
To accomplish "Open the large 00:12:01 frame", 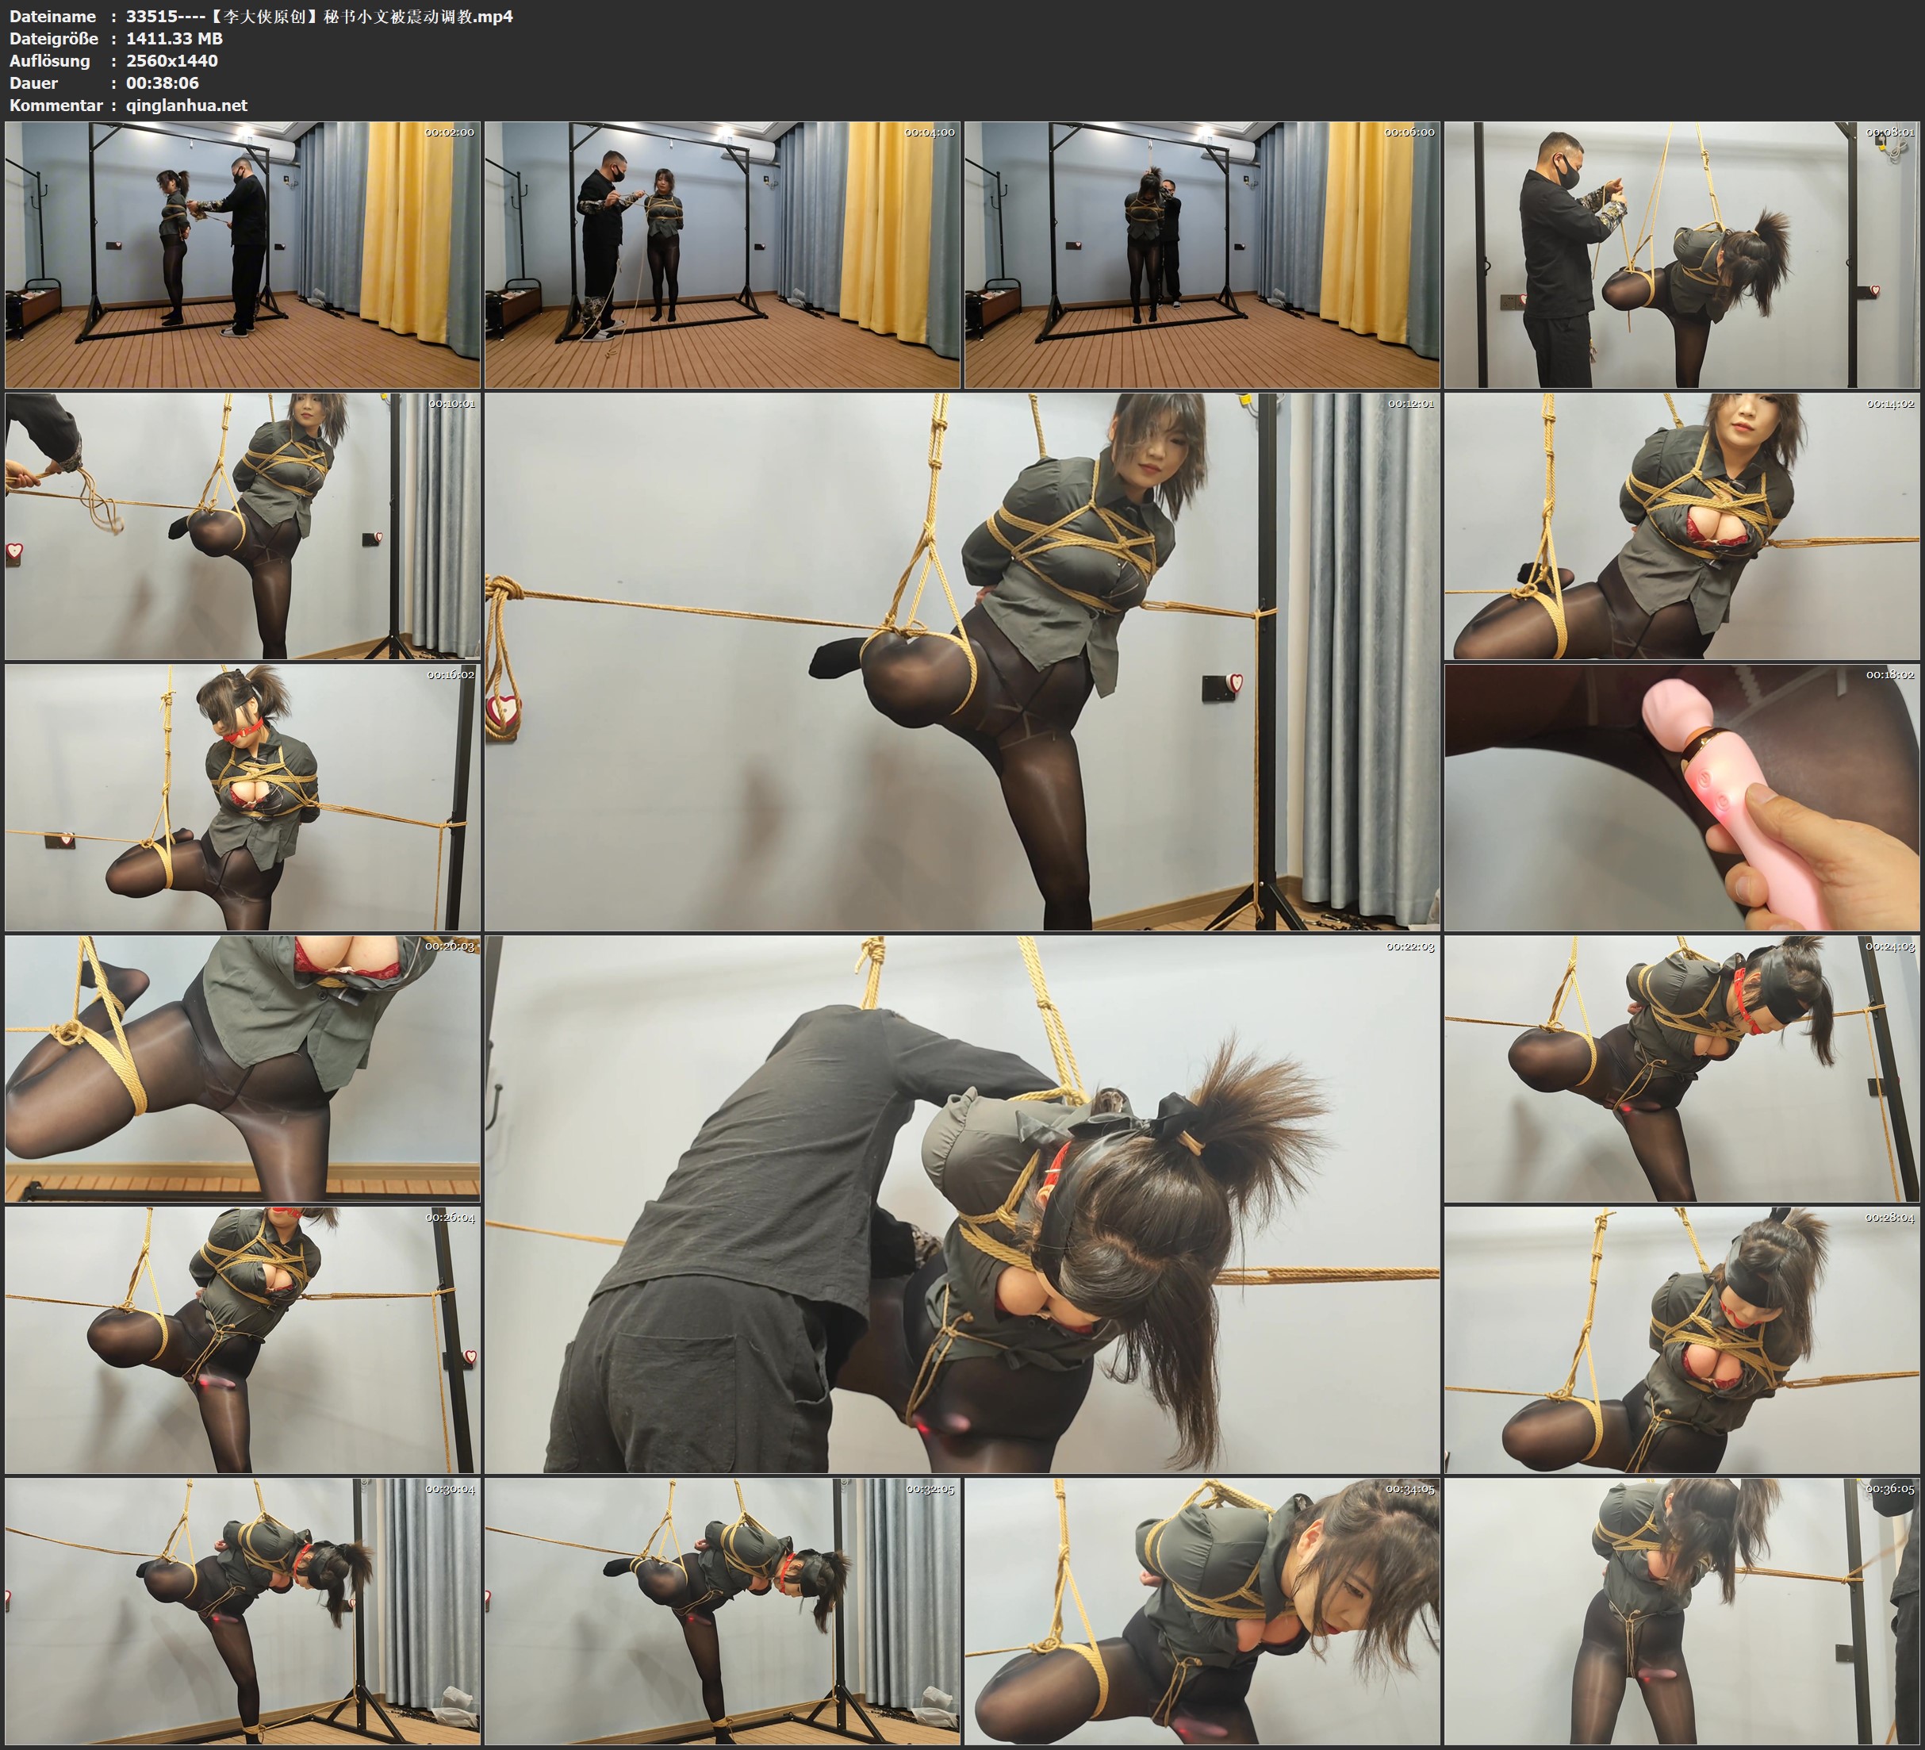I will (x=961, y=661).
